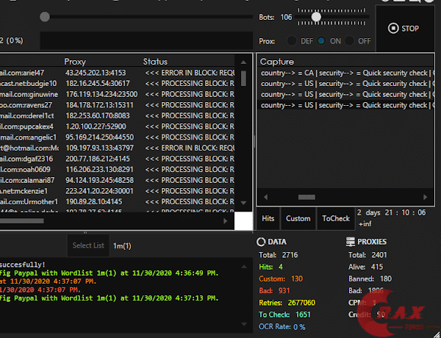
Task: Switch to the ToCheck tab
Action: (x=336, y=218)
